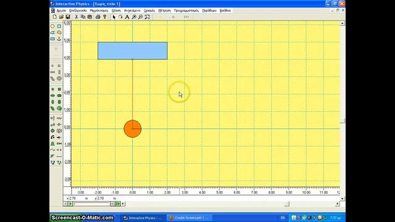Open the Αρχείο menu
The image size is (395, 222).
tap(61, 10)
